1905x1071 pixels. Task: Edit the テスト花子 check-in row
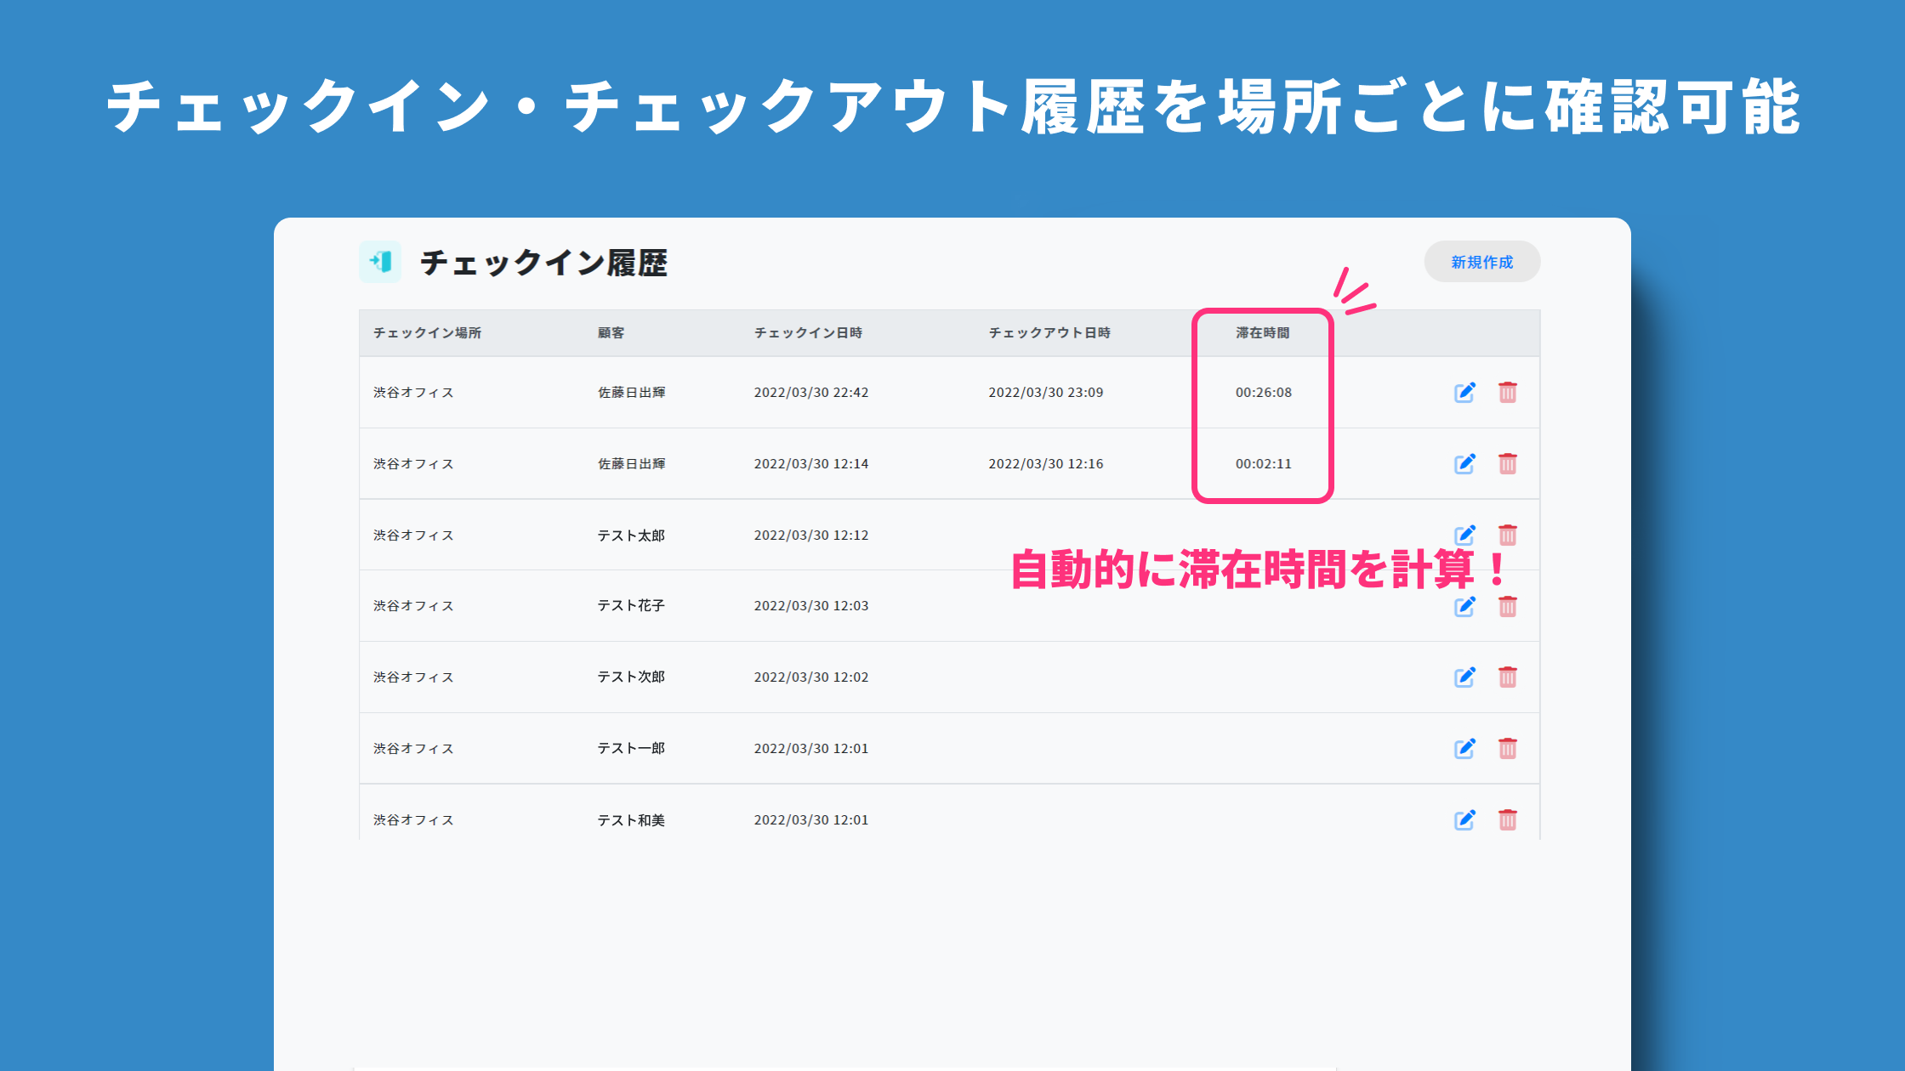coord(1464,606)
